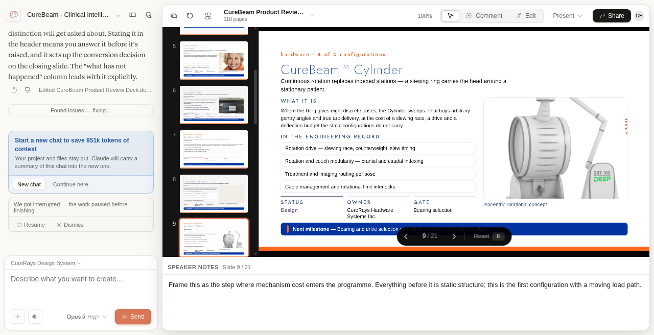Open the CureRays Design System dropdown

point(46,263)
